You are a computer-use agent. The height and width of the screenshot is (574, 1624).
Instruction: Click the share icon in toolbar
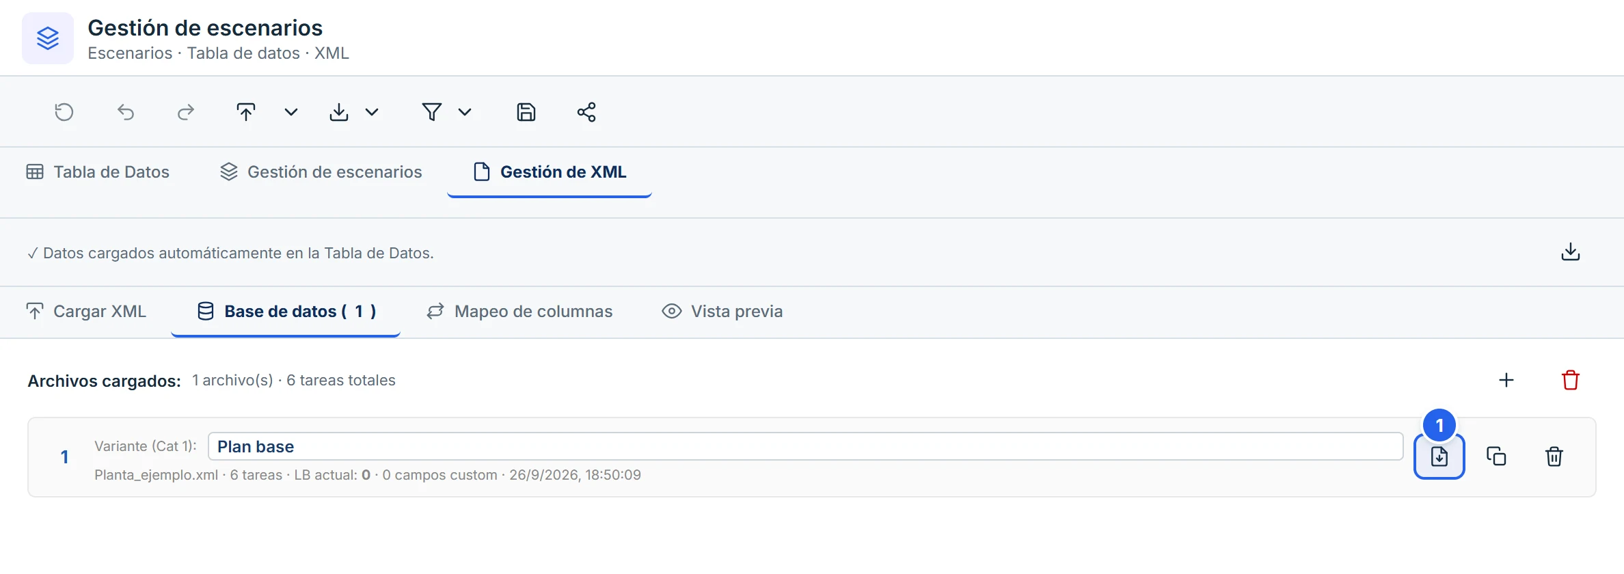586,112
